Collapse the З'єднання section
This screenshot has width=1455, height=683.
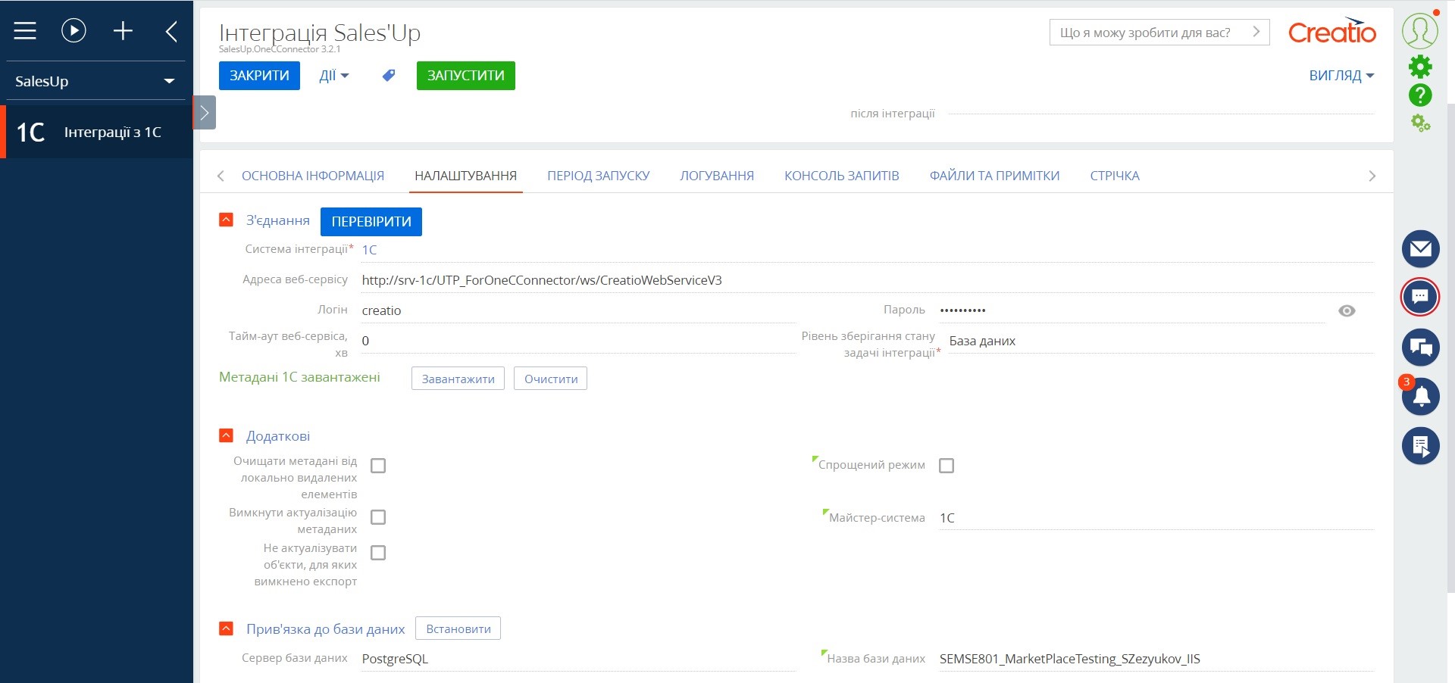[226, 220]
